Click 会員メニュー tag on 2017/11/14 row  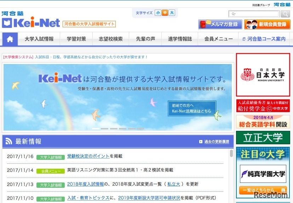click(x=51, y=171)
